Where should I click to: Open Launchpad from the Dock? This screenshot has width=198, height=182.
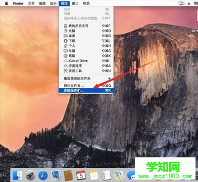pyautogui.click(x=30, y=175)
